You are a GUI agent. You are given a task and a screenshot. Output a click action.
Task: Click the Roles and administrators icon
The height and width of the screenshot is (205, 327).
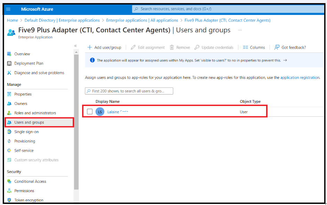pos(9,113)
